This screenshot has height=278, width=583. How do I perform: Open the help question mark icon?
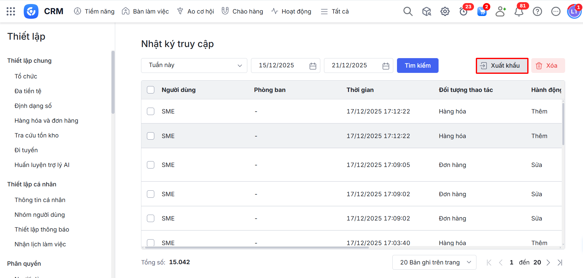(537, 12)
